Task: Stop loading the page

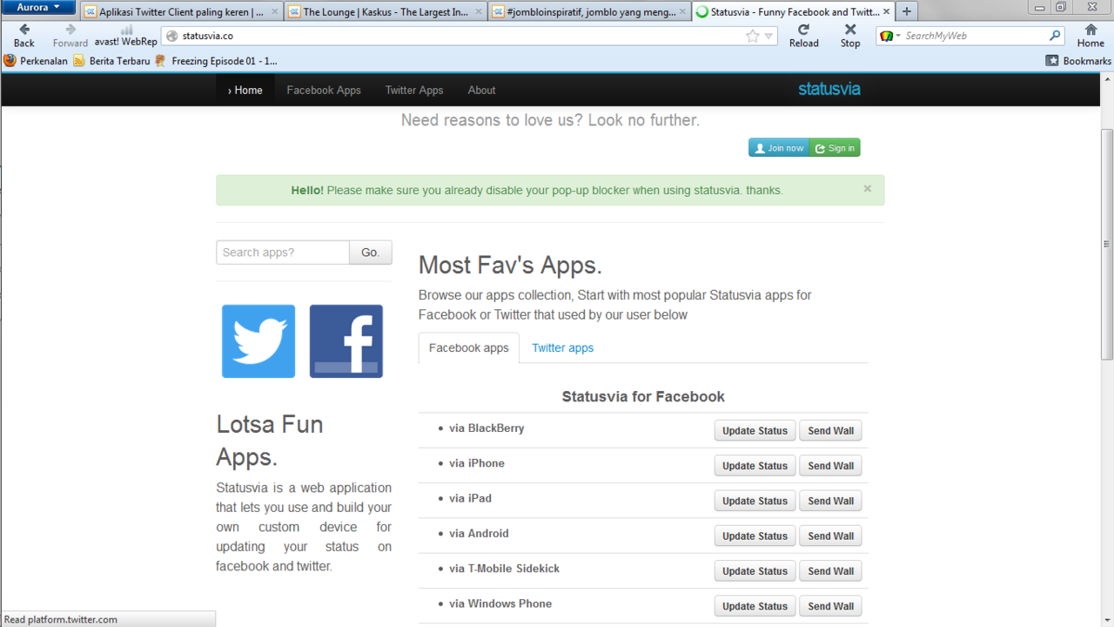Action: (850, 35)
